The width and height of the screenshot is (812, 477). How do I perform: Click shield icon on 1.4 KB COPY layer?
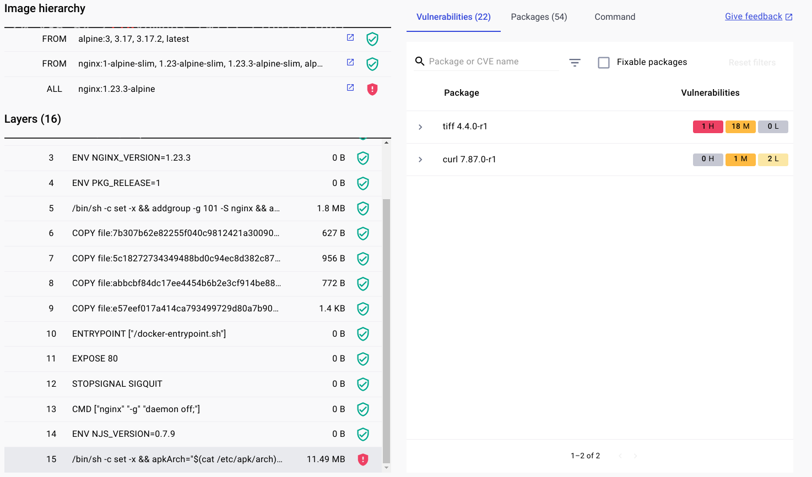[x=363, y=309]
